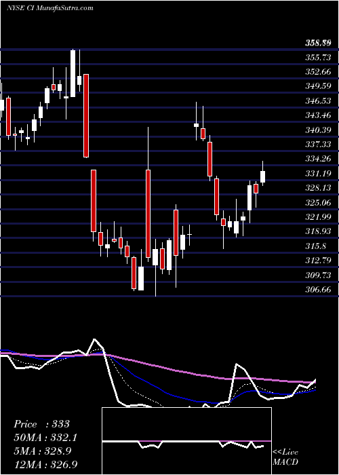Image resolution: width=339 pixels, height=475 pixels.
Task: Select the 318.93 price axis label
Action: click(318, 231)
